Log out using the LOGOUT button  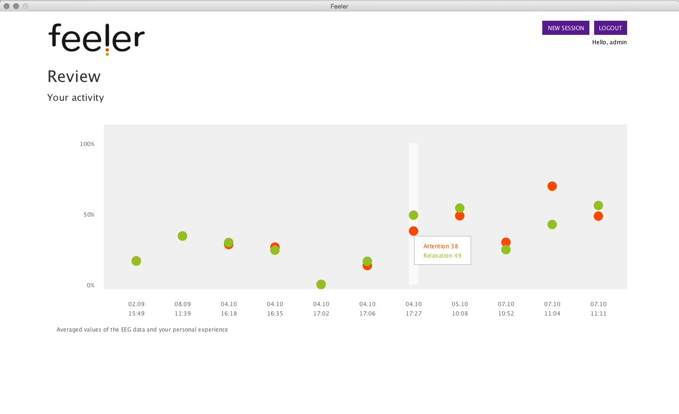click(610, 28)
